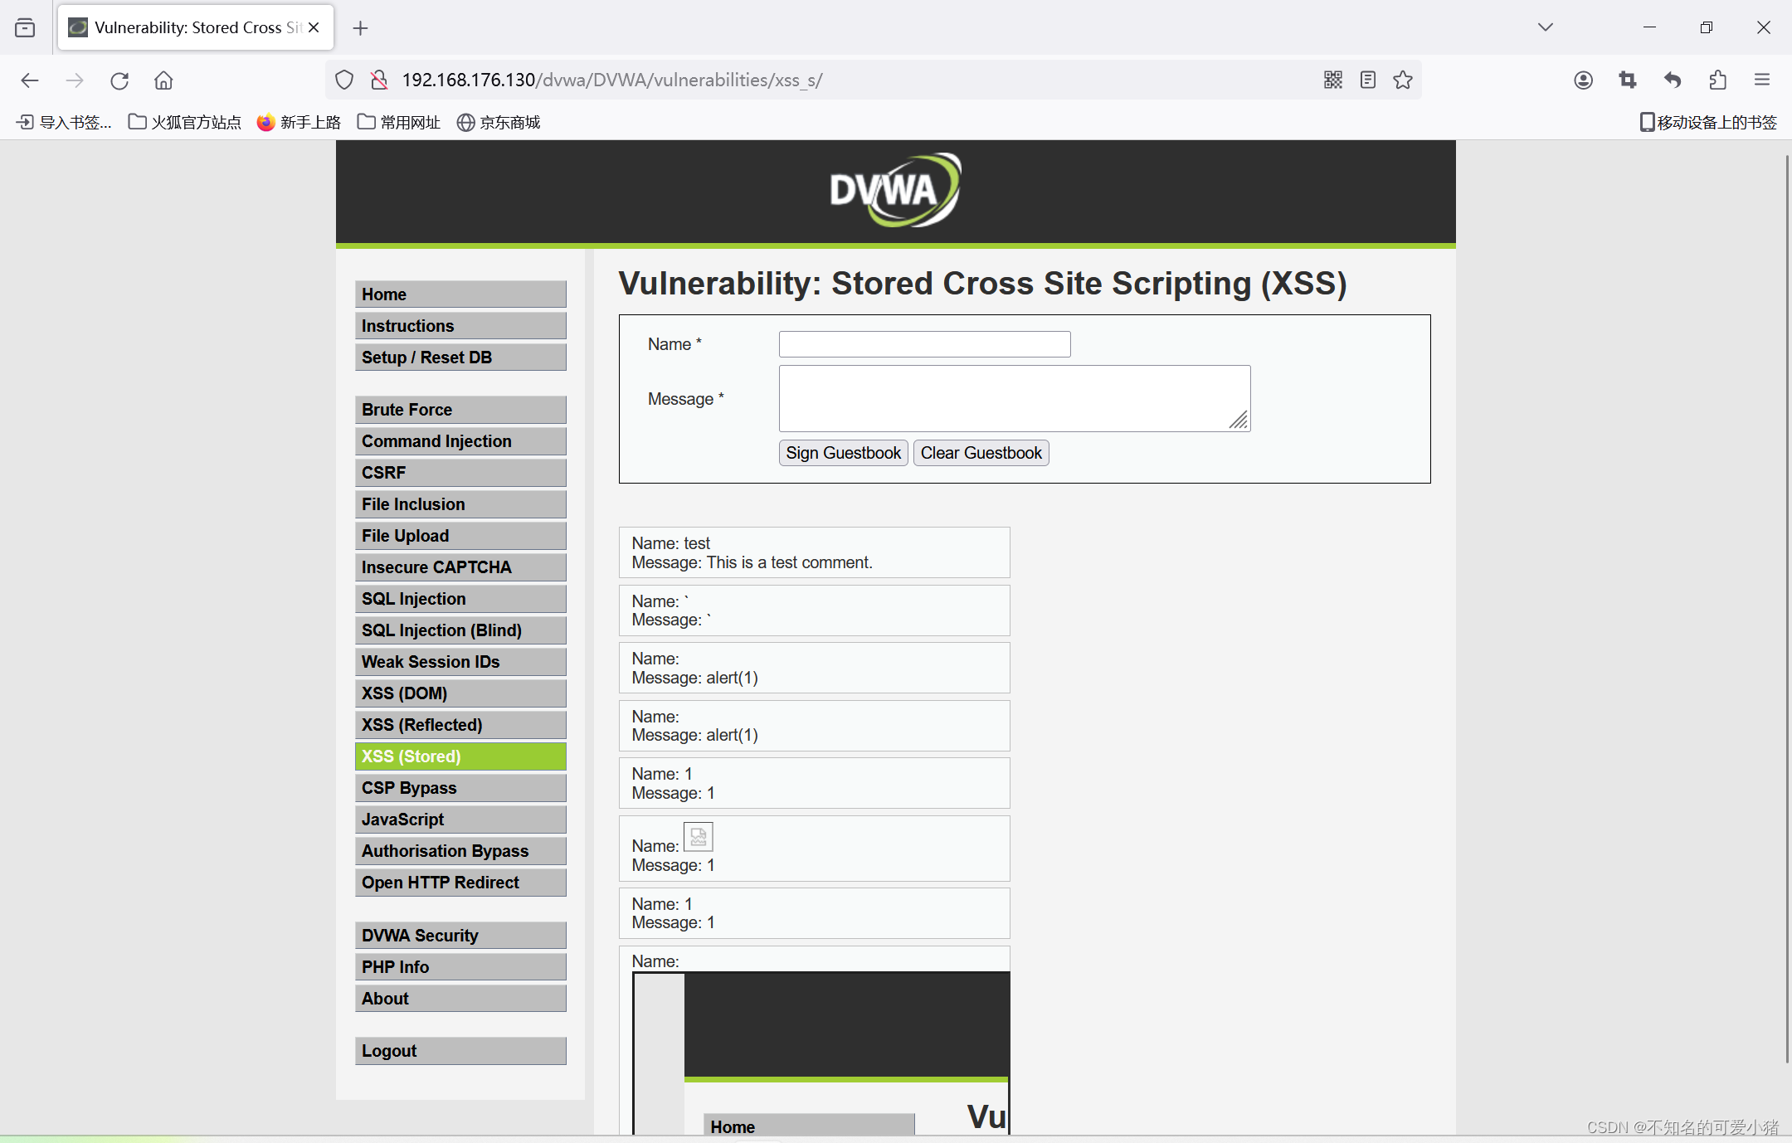Screen dimensions: 1792x1143
Task: Open Instructions page link
Action: click(460, 325)
